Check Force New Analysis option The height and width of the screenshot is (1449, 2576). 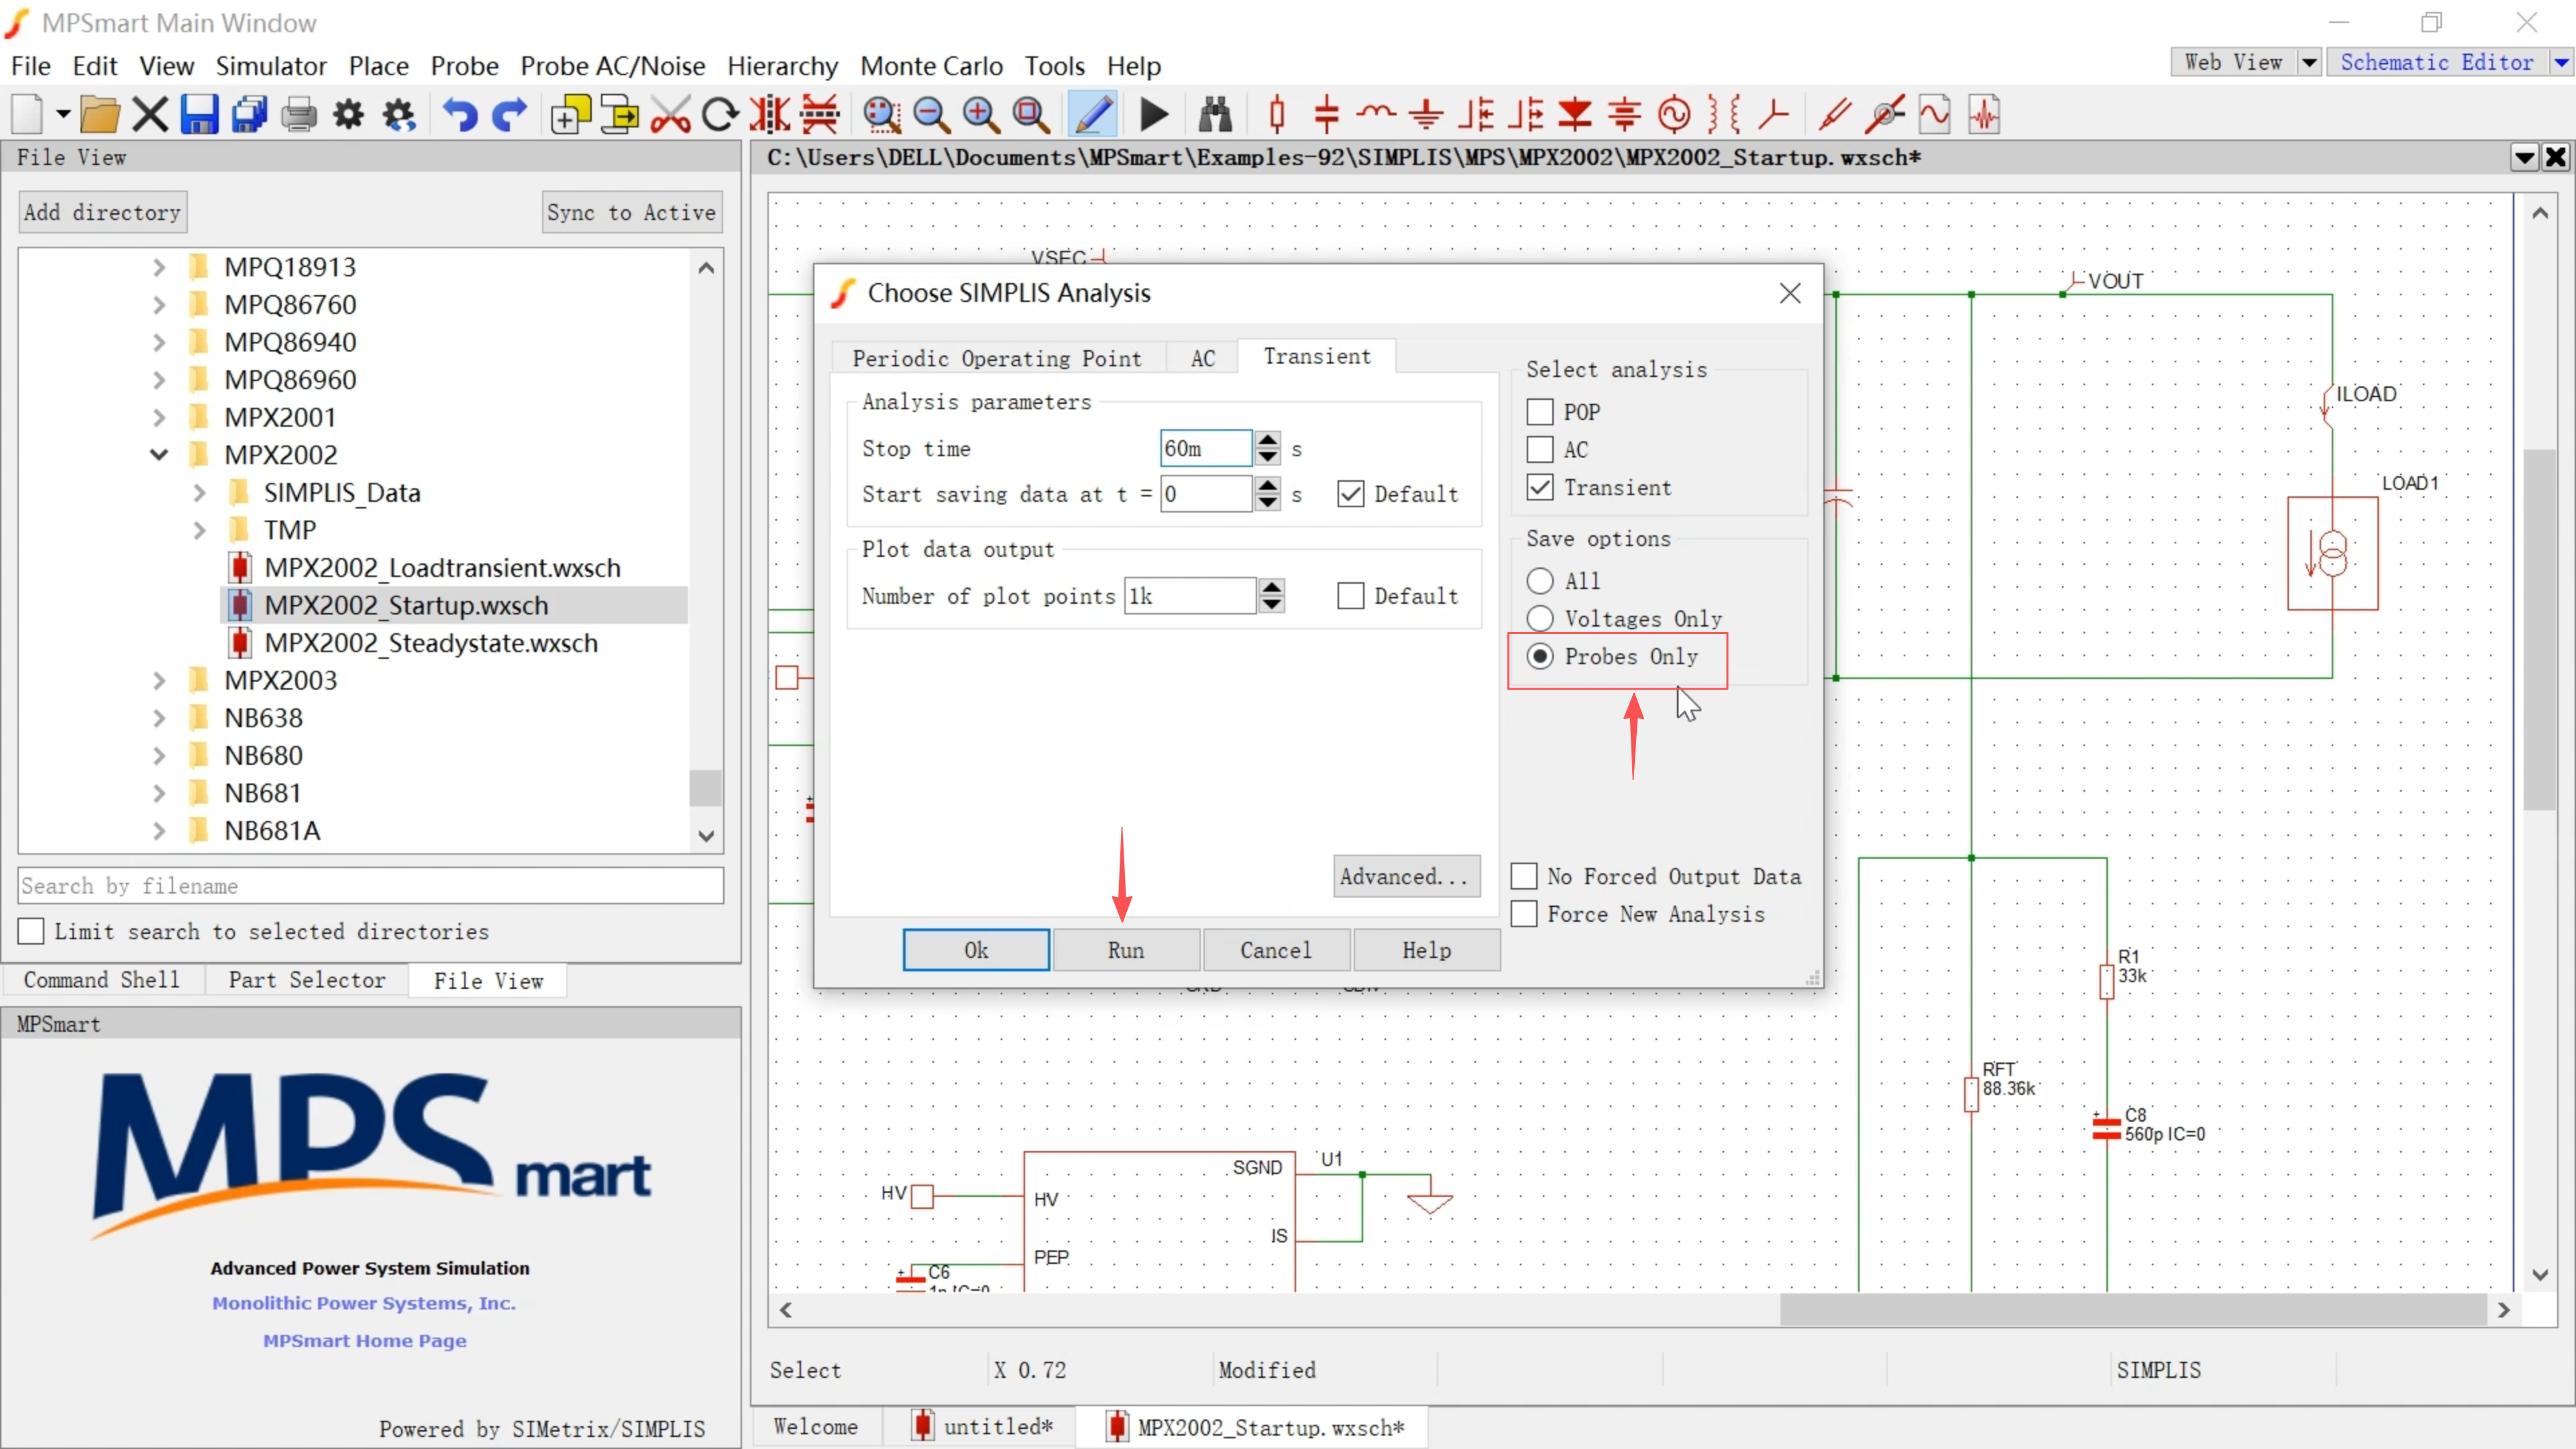(1524, 914)
